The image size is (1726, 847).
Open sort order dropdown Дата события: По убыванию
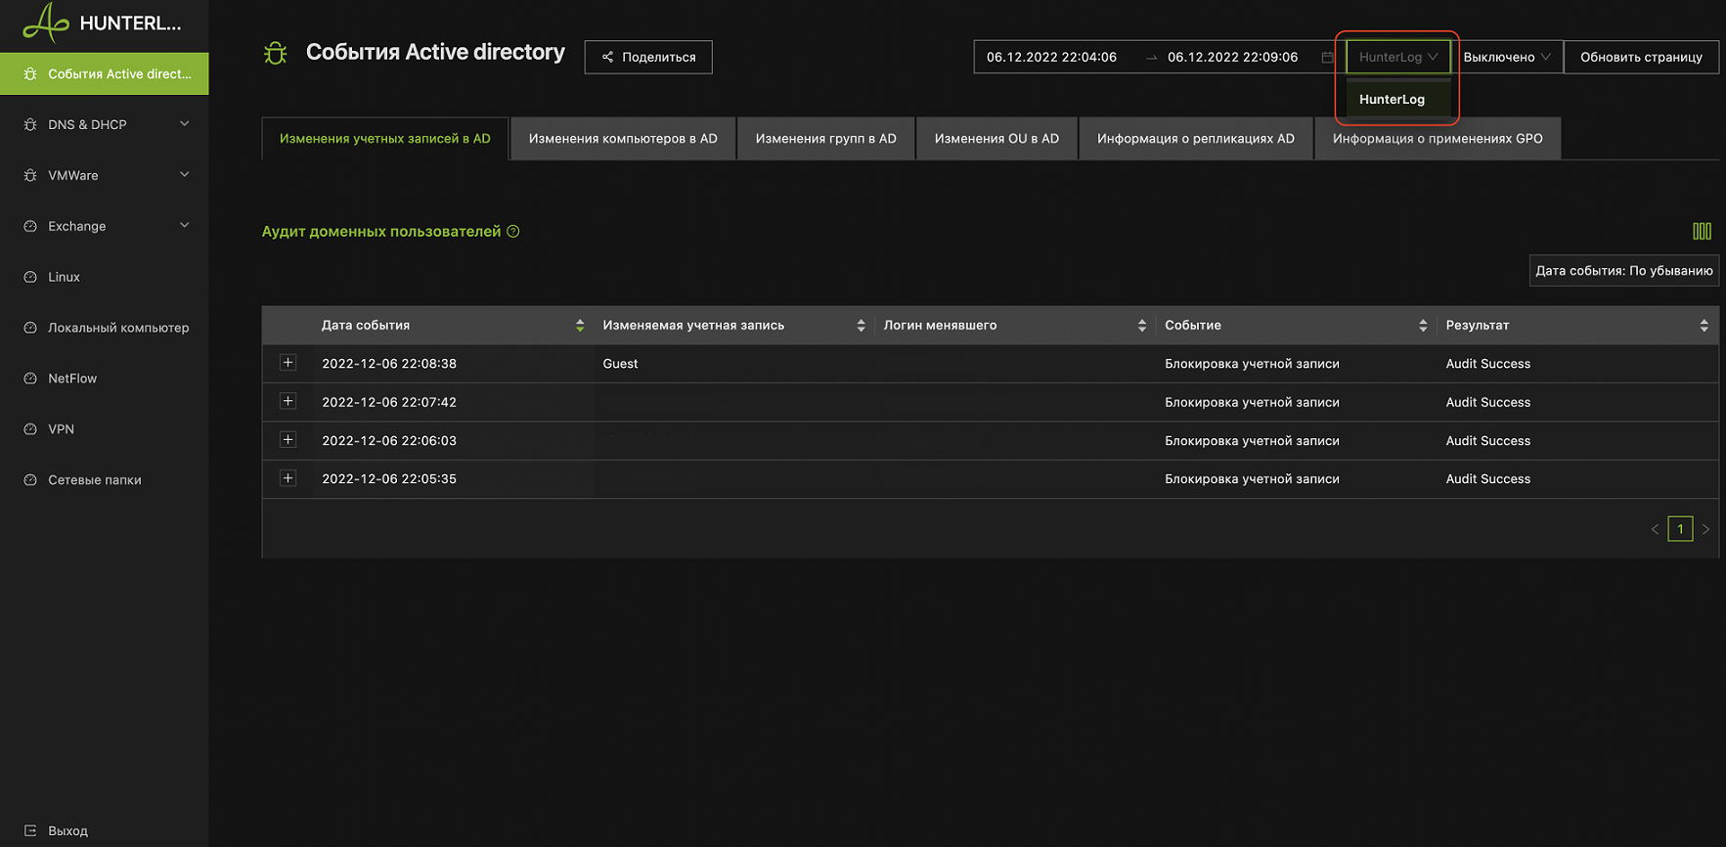pos(1623,271)
